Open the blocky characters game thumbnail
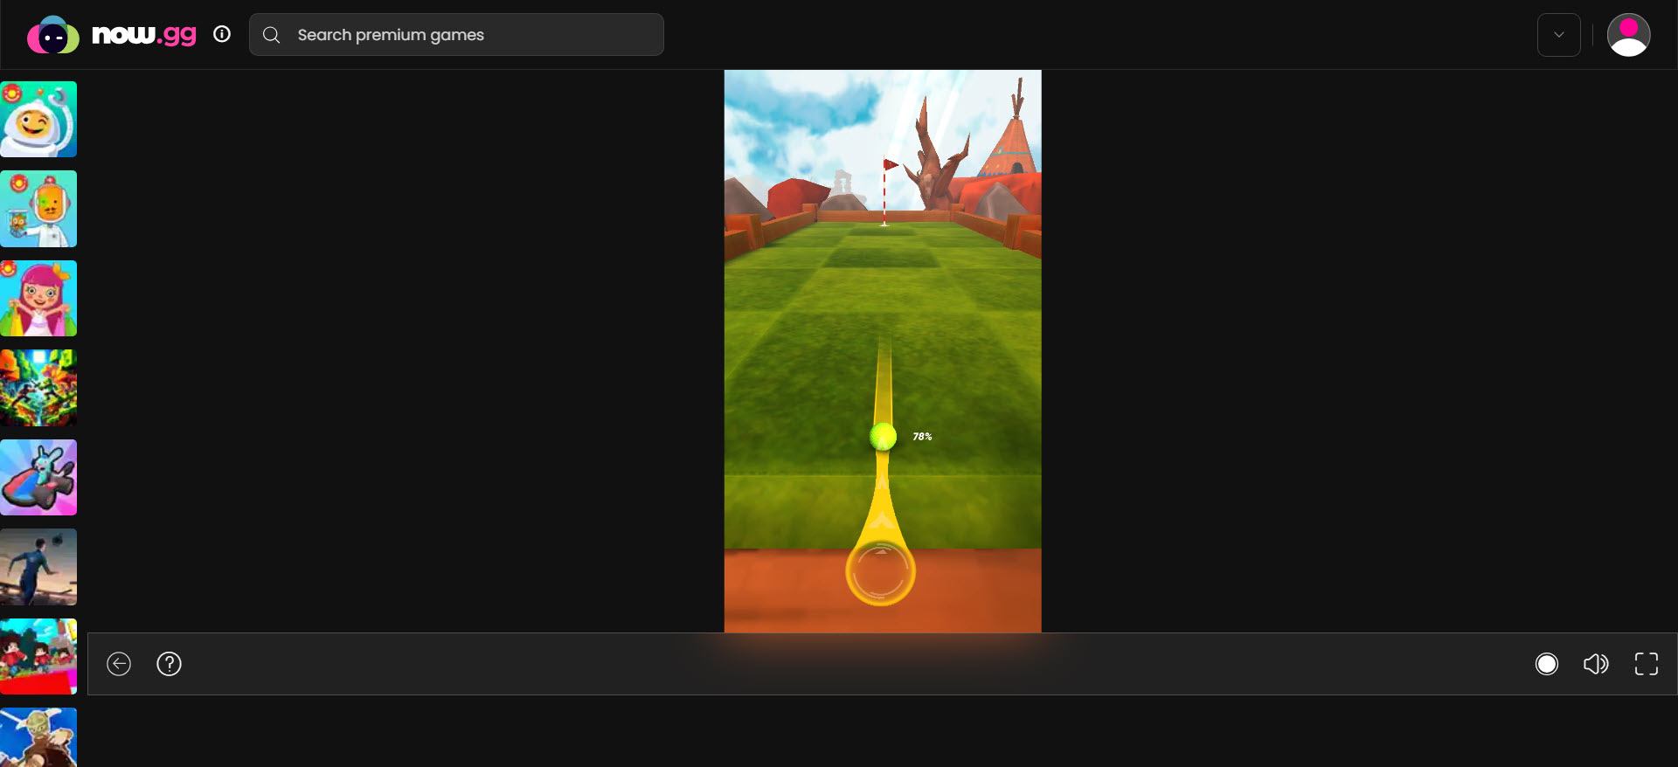 38,656
